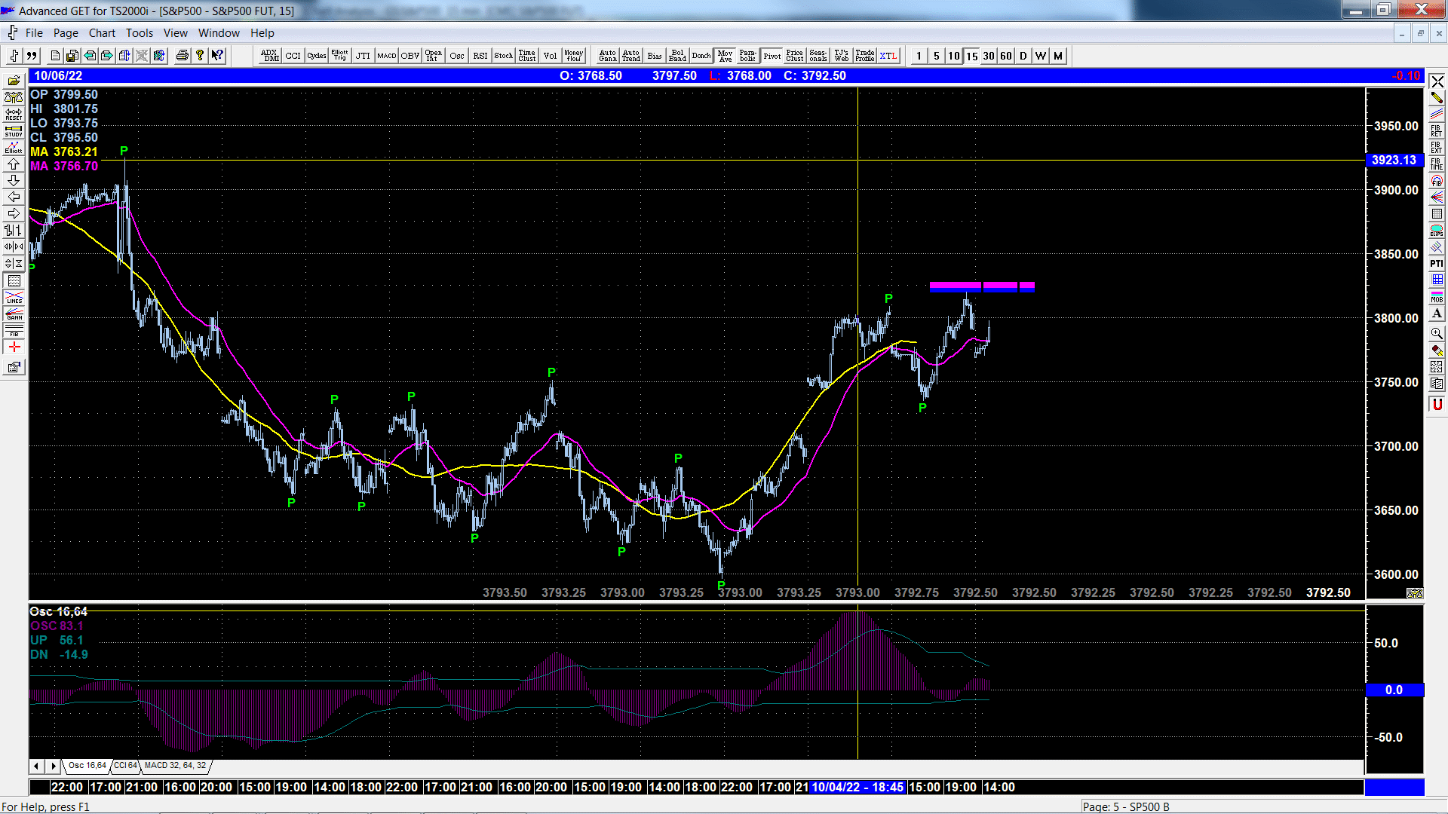The height and width of the screenshot is (814, 1448).
Task: Click the ADX DMI study button
Action: tap(270, 56)
